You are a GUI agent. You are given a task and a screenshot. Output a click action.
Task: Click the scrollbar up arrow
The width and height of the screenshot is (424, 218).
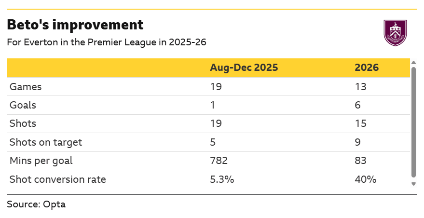point(413,62)
